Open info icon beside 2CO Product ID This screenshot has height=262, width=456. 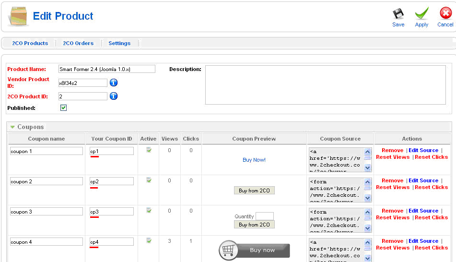114,96
